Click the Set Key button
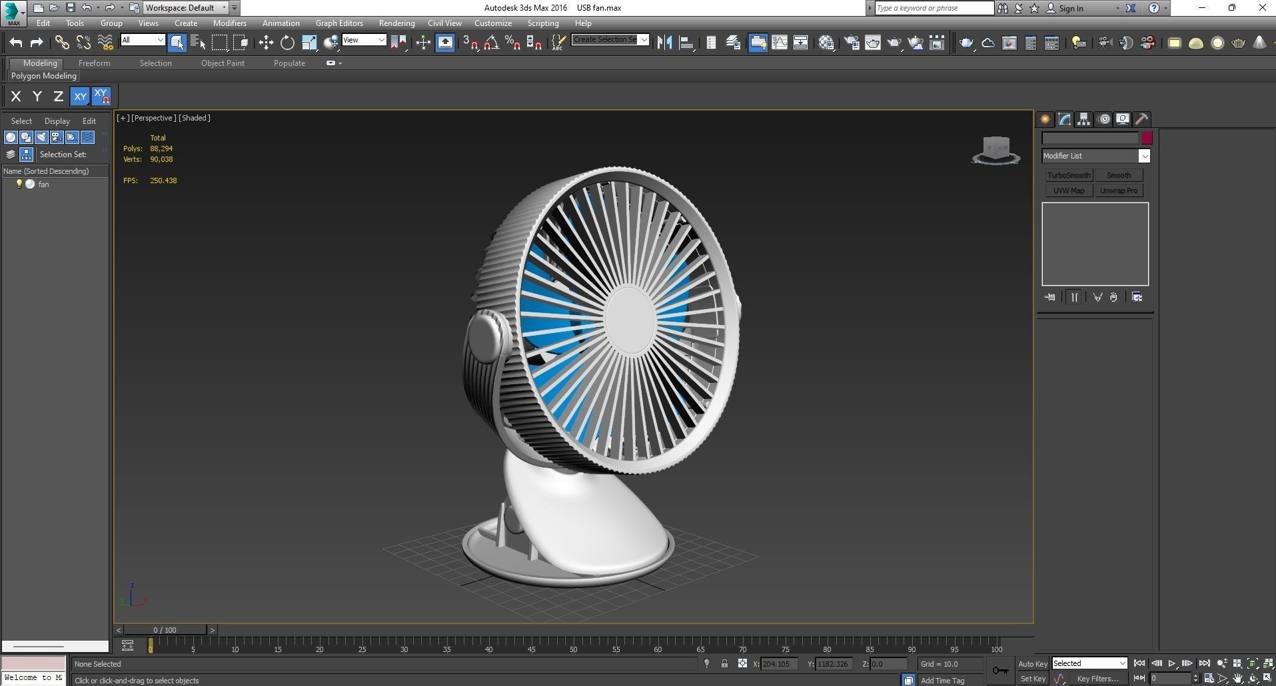 coord(1033,679)
